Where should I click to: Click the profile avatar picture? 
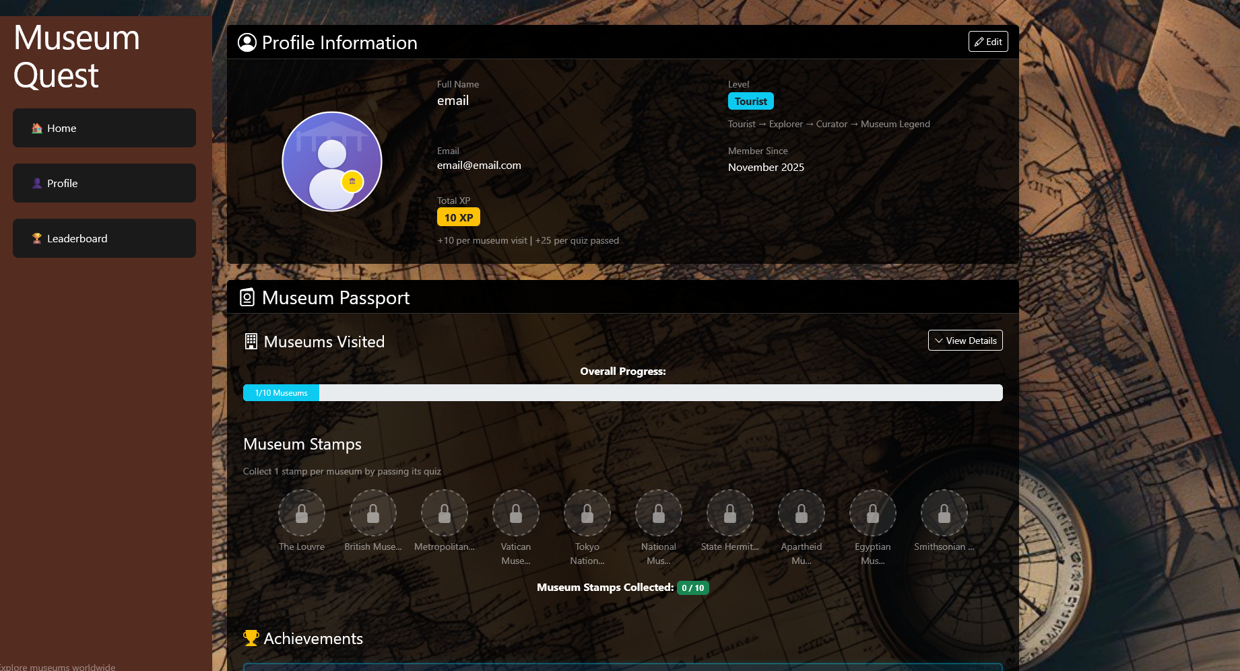pyautogui.click(x=332, y=162)
